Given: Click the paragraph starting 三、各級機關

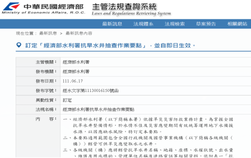Looking at the screenshot, I should [x=148, y=153].
